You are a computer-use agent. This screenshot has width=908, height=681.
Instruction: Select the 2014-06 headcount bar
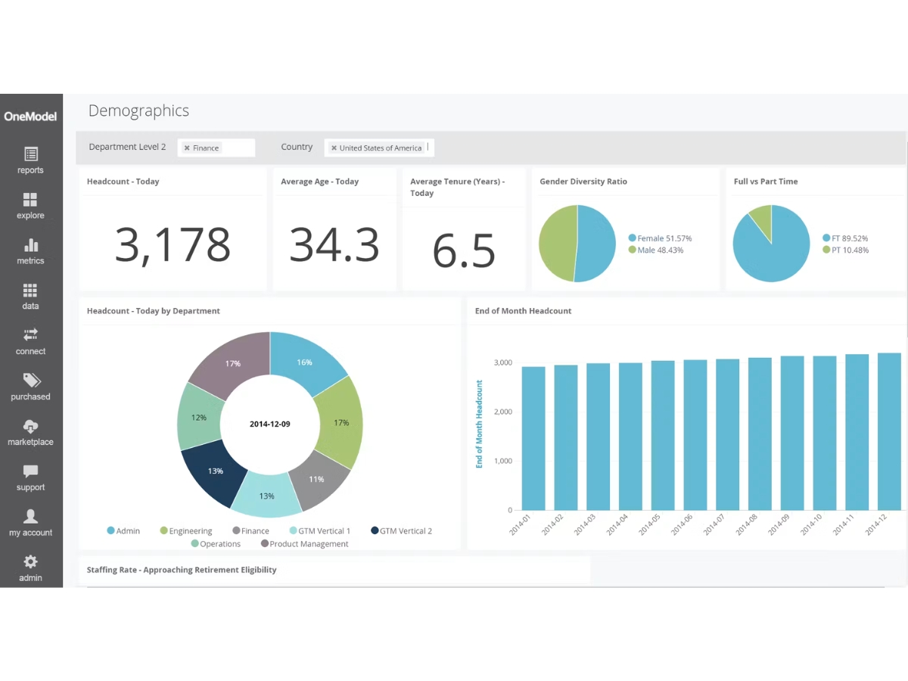[695, 435]
